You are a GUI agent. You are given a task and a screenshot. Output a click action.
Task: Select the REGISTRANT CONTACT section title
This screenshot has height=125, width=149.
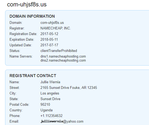[33, 76]
